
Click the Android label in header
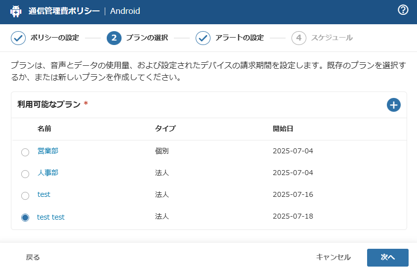[125, 11]
